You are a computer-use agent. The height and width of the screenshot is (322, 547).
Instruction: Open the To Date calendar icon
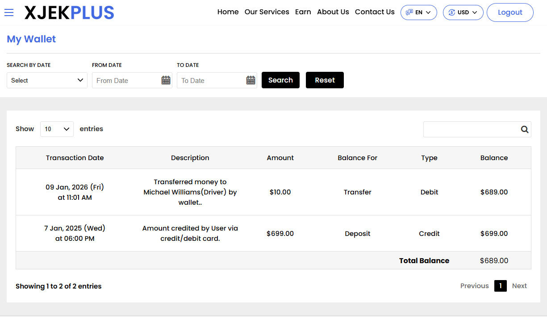click(251, 80)
